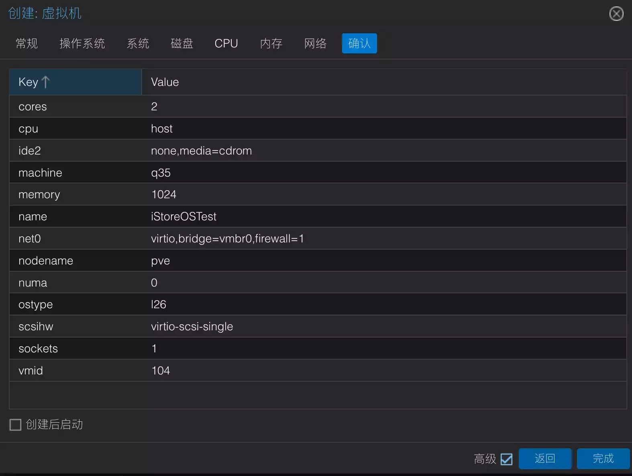The image size is (632, 476).
Task: Click the 返回 back button
Action: pos(545,459)
